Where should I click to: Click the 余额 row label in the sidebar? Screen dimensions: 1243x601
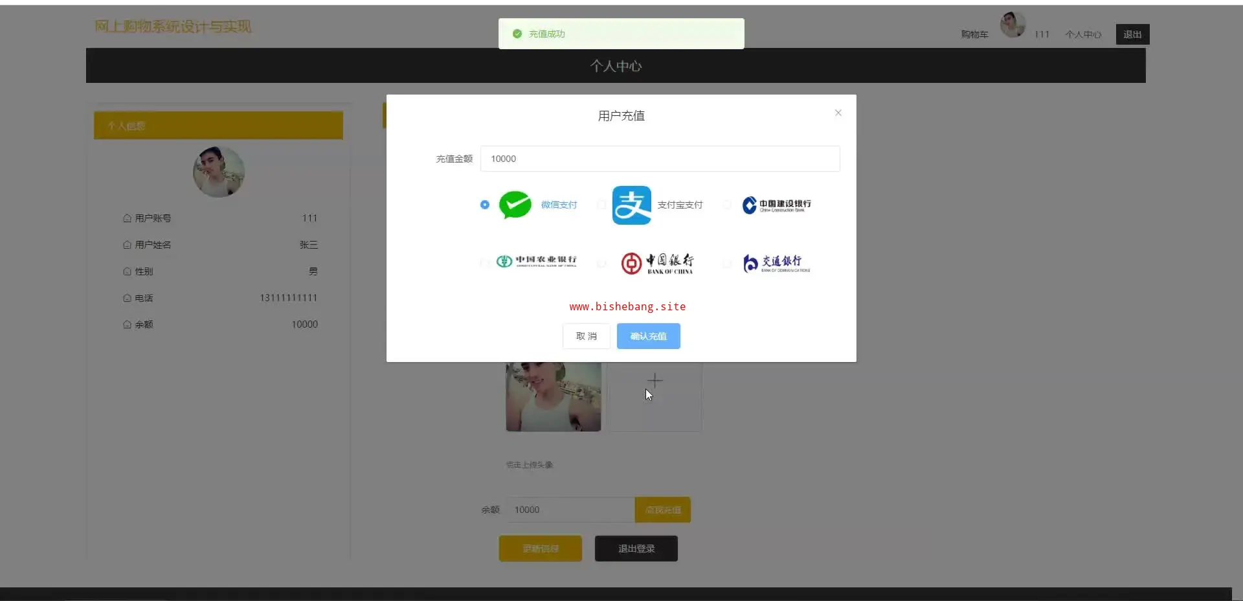144,324
